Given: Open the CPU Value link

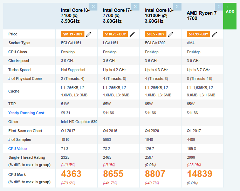Looking at the screenshot, I should (18, 149).
